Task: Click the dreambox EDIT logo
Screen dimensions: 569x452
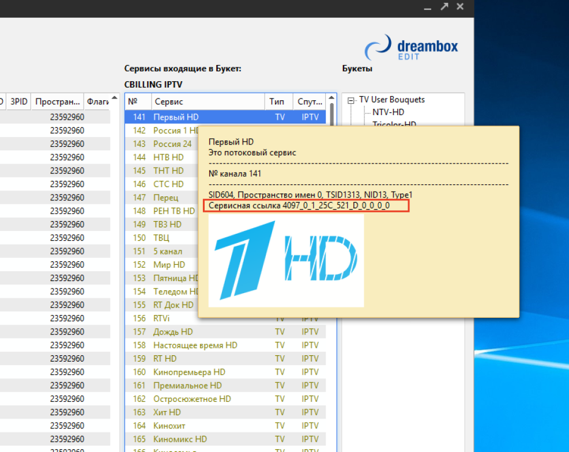Action: point(412,47)
